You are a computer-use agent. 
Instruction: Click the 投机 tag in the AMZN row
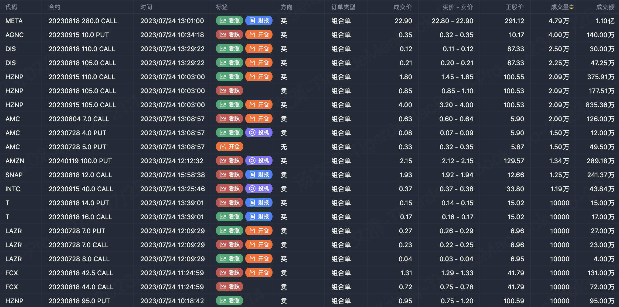pos(259,161)
